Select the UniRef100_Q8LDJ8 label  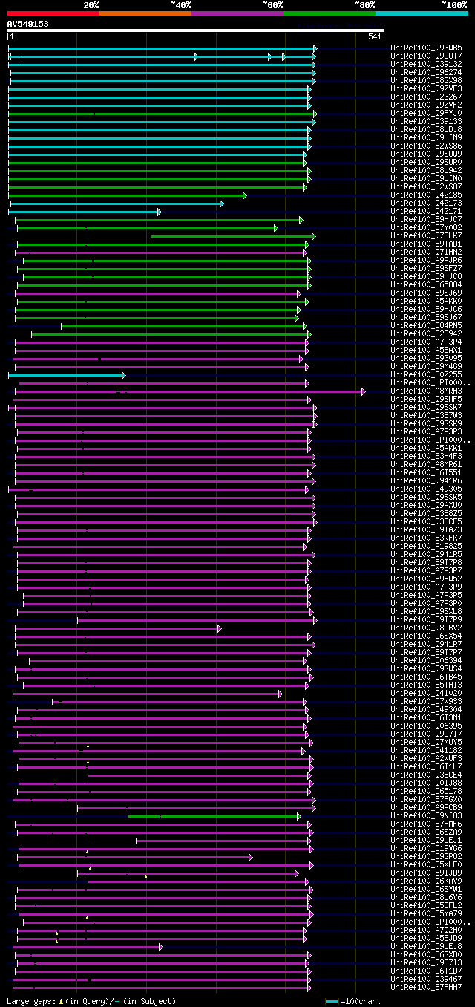coord(426,130)
